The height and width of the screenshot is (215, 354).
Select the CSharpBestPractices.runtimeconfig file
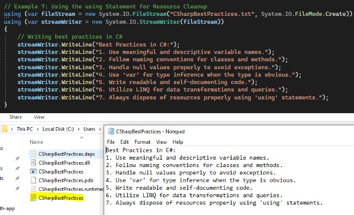71,189
